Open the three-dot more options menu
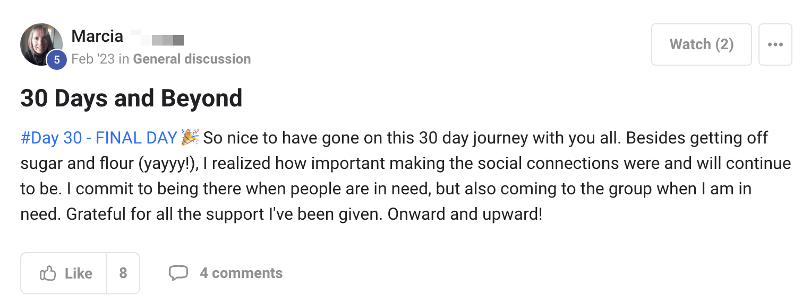This screenshot has width=802, height=305. pos(775,44)
